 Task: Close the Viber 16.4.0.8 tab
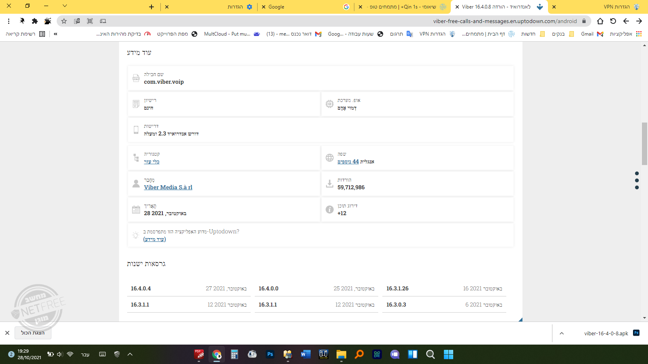tap(457, 7)
